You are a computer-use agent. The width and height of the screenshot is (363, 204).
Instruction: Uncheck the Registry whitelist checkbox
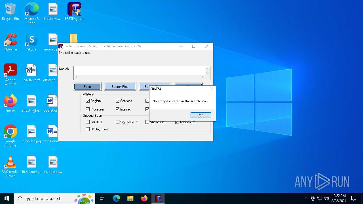[x=88, y=101]
